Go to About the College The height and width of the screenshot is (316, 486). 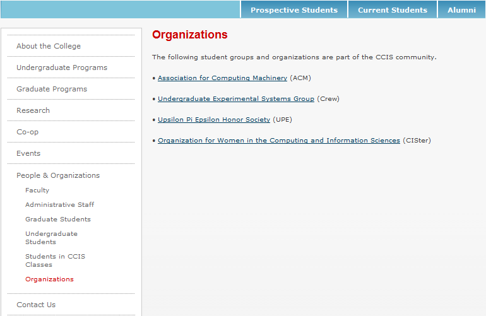pos(49,46)
